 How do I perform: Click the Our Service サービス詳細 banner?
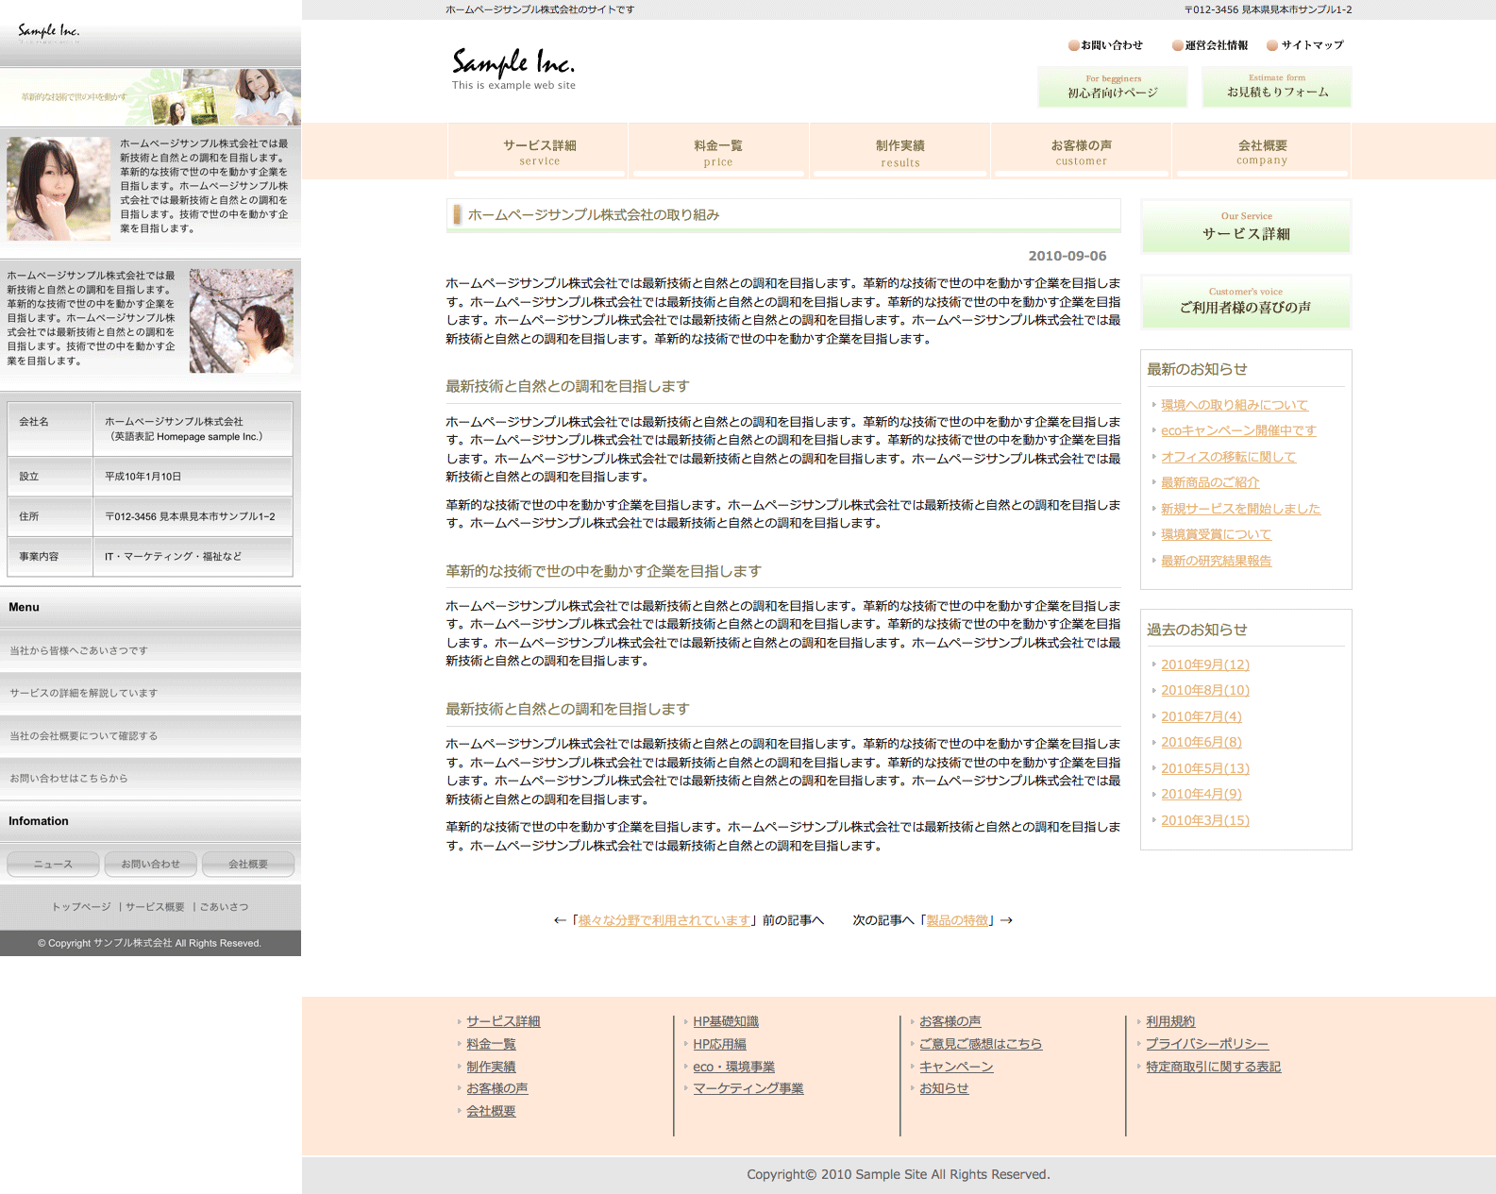[x=1245, y=227]
